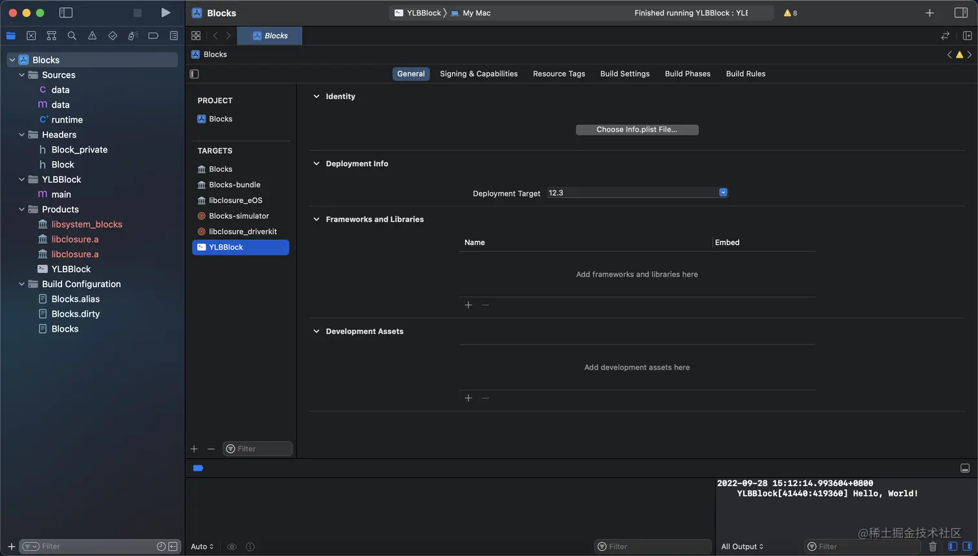This screenshot has height=556, width=978.
Task: Collapse the Sources group
Action: [x=21, y=75]
